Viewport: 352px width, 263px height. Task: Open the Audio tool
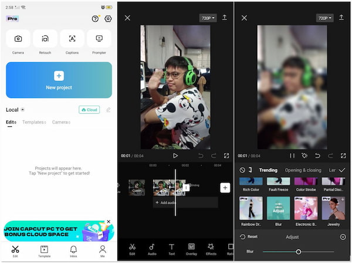pos(152,249)
